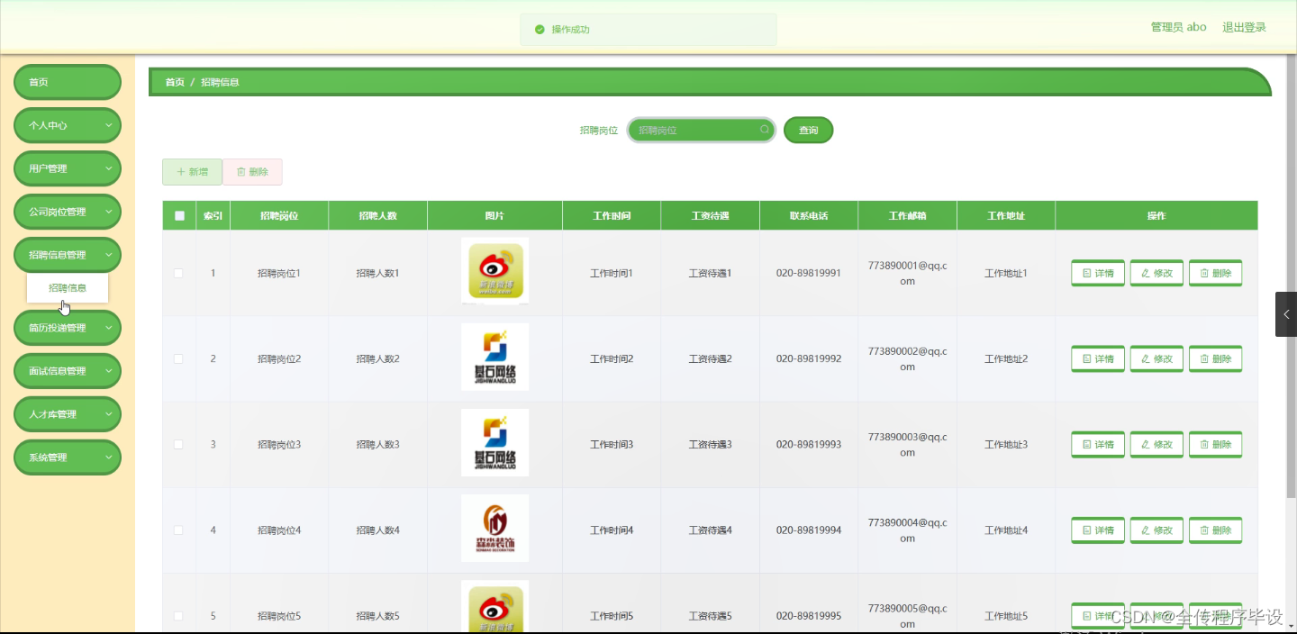Check the row checkbox for 招聘岗位2

[x=178, y=358]
